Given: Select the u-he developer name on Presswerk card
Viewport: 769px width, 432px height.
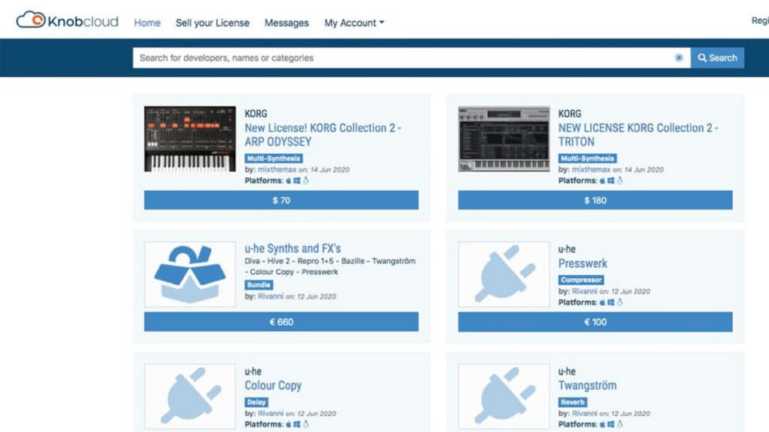Looking at the screenshot, I should pos(567,249).
